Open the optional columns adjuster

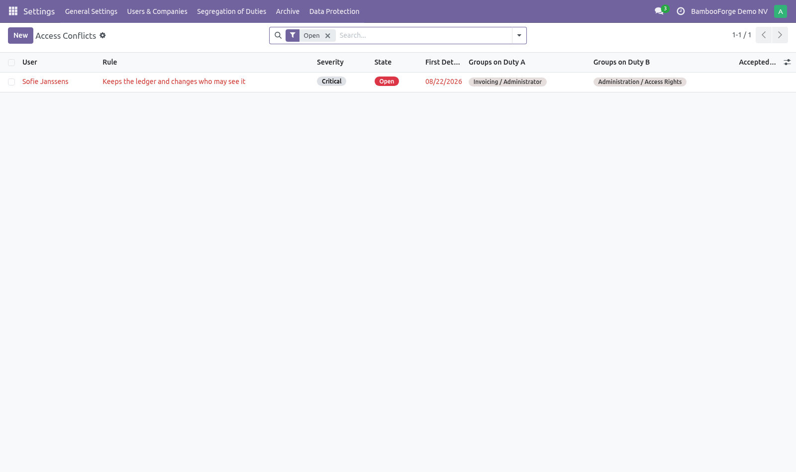point(787,62)
